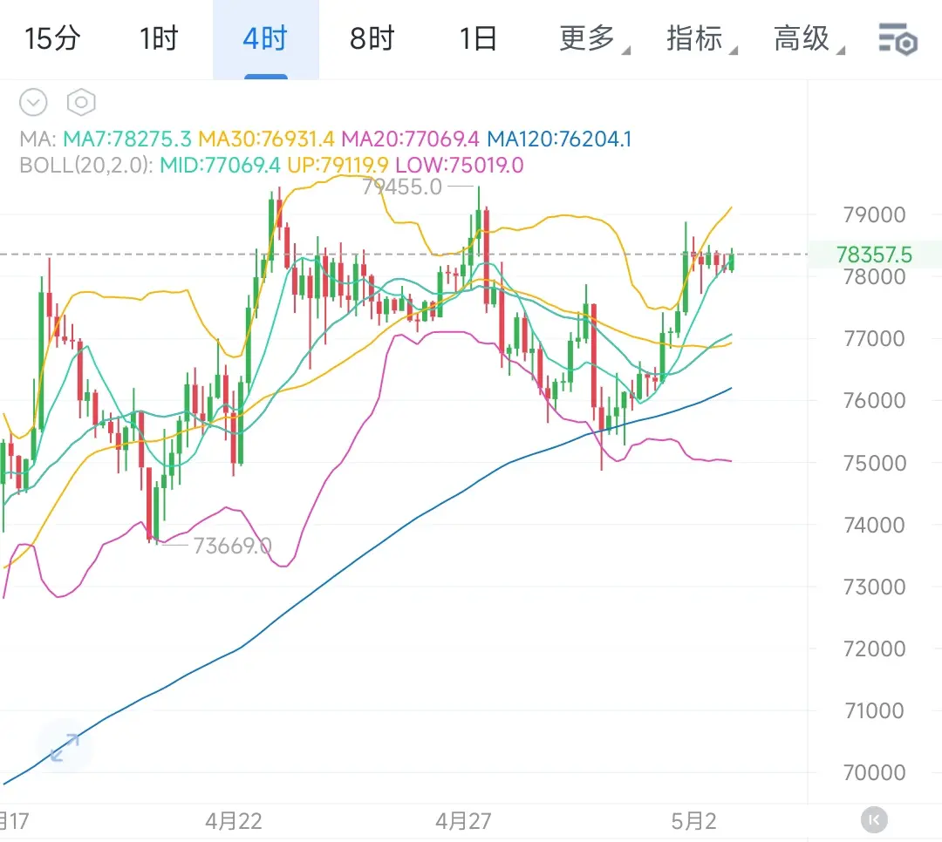942x842 pixels.
Task: Open the 指标 indicators dropdown
Action: 701,38
